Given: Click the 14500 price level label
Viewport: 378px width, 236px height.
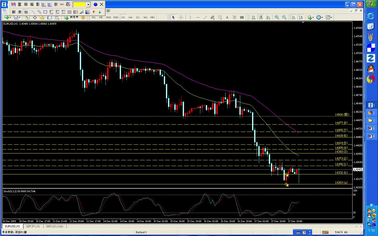Looking at the screenshot, I should click(x=342, y=115).
